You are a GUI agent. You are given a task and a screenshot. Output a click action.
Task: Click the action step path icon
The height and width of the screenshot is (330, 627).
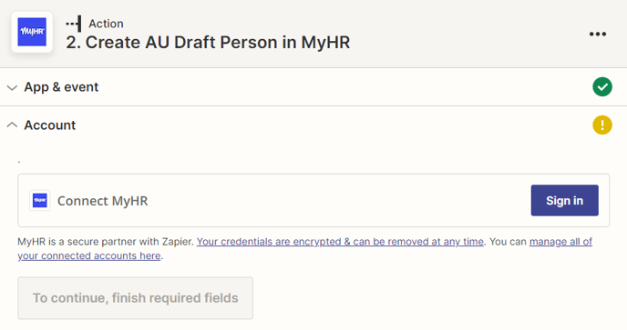74,24
